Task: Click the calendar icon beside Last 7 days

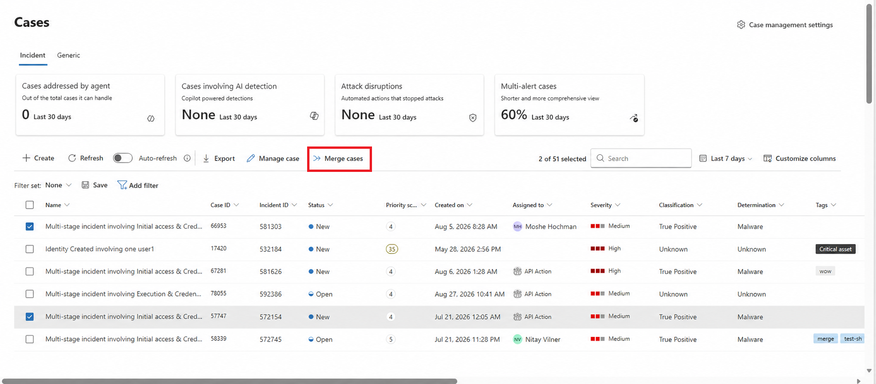Action: click(703, 158)
